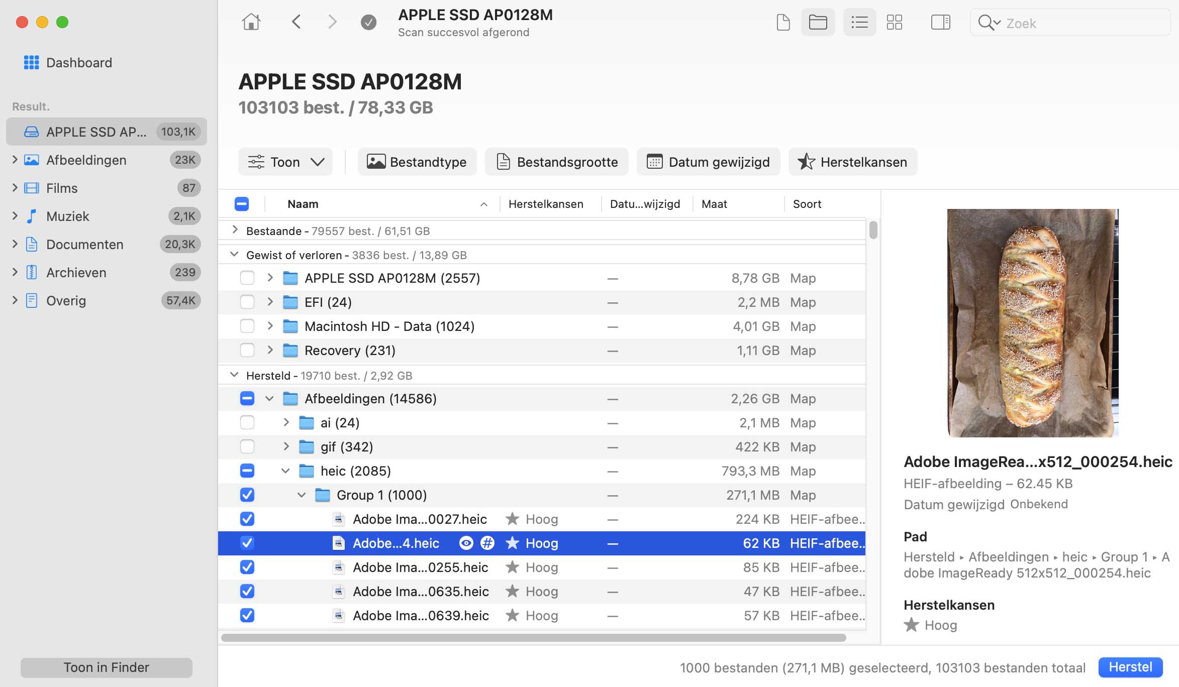
Task: Filter by Bestandtype
Action: pos(417,162)
